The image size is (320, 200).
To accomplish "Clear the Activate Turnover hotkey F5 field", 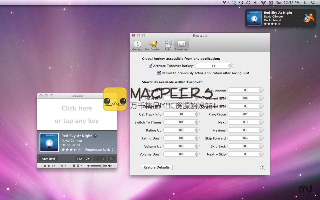I will coord(230,66).
